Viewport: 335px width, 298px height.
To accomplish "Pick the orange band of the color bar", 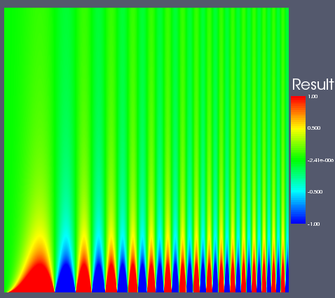I will coord(298,116).
